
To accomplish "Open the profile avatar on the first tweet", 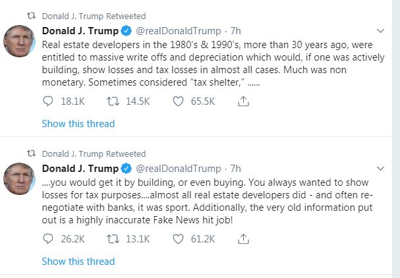I will pyautogui.click(x=19, y=42).
